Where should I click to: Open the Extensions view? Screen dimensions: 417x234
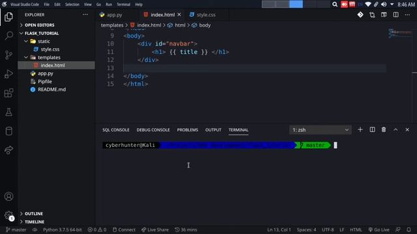(x=8, y=93)
